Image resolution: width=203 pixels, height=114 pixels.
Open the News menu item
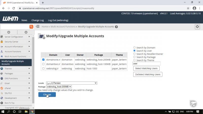tap(24, 20)
